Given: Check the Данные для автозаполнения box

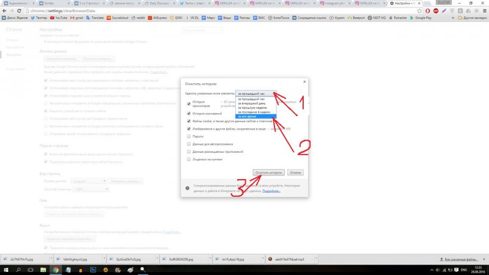Looking at the screenshot, I should 189,144.
